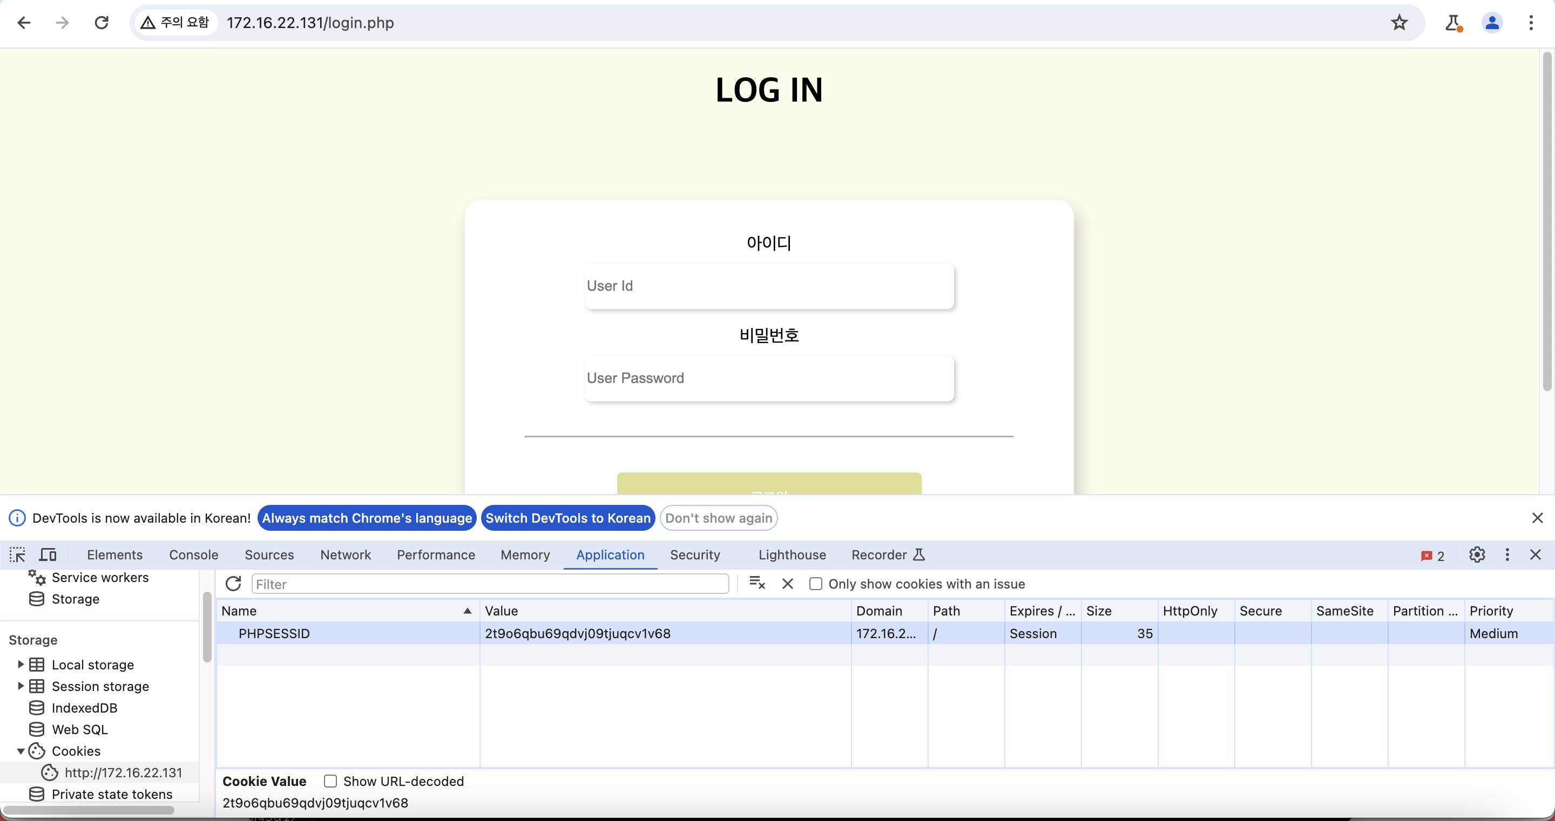Viewport: 1555px width, 821px height.
Task: Expand Local storage tree node
Action: (x=21, y=664)
